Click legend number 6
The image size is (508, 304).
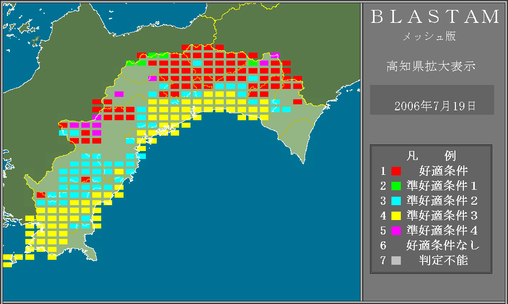click(383, 245)
